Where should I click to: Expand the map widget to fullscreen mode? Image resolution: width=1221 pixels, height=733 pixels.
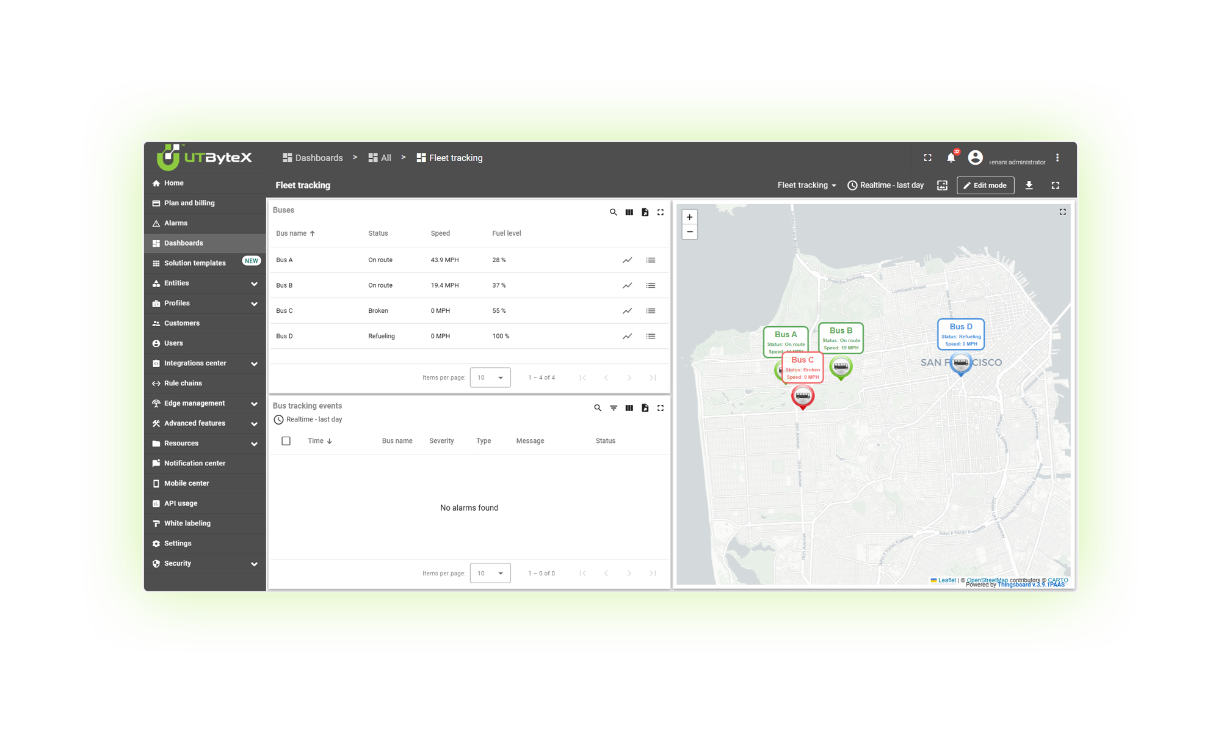(x=1062, y=212)
